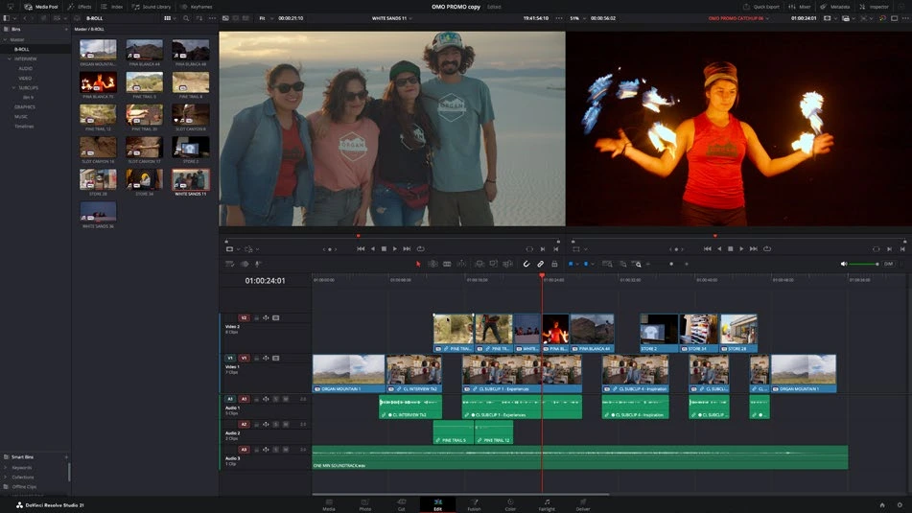
Task: Play the timeline viewer forward
Action: tap(741, 249)
